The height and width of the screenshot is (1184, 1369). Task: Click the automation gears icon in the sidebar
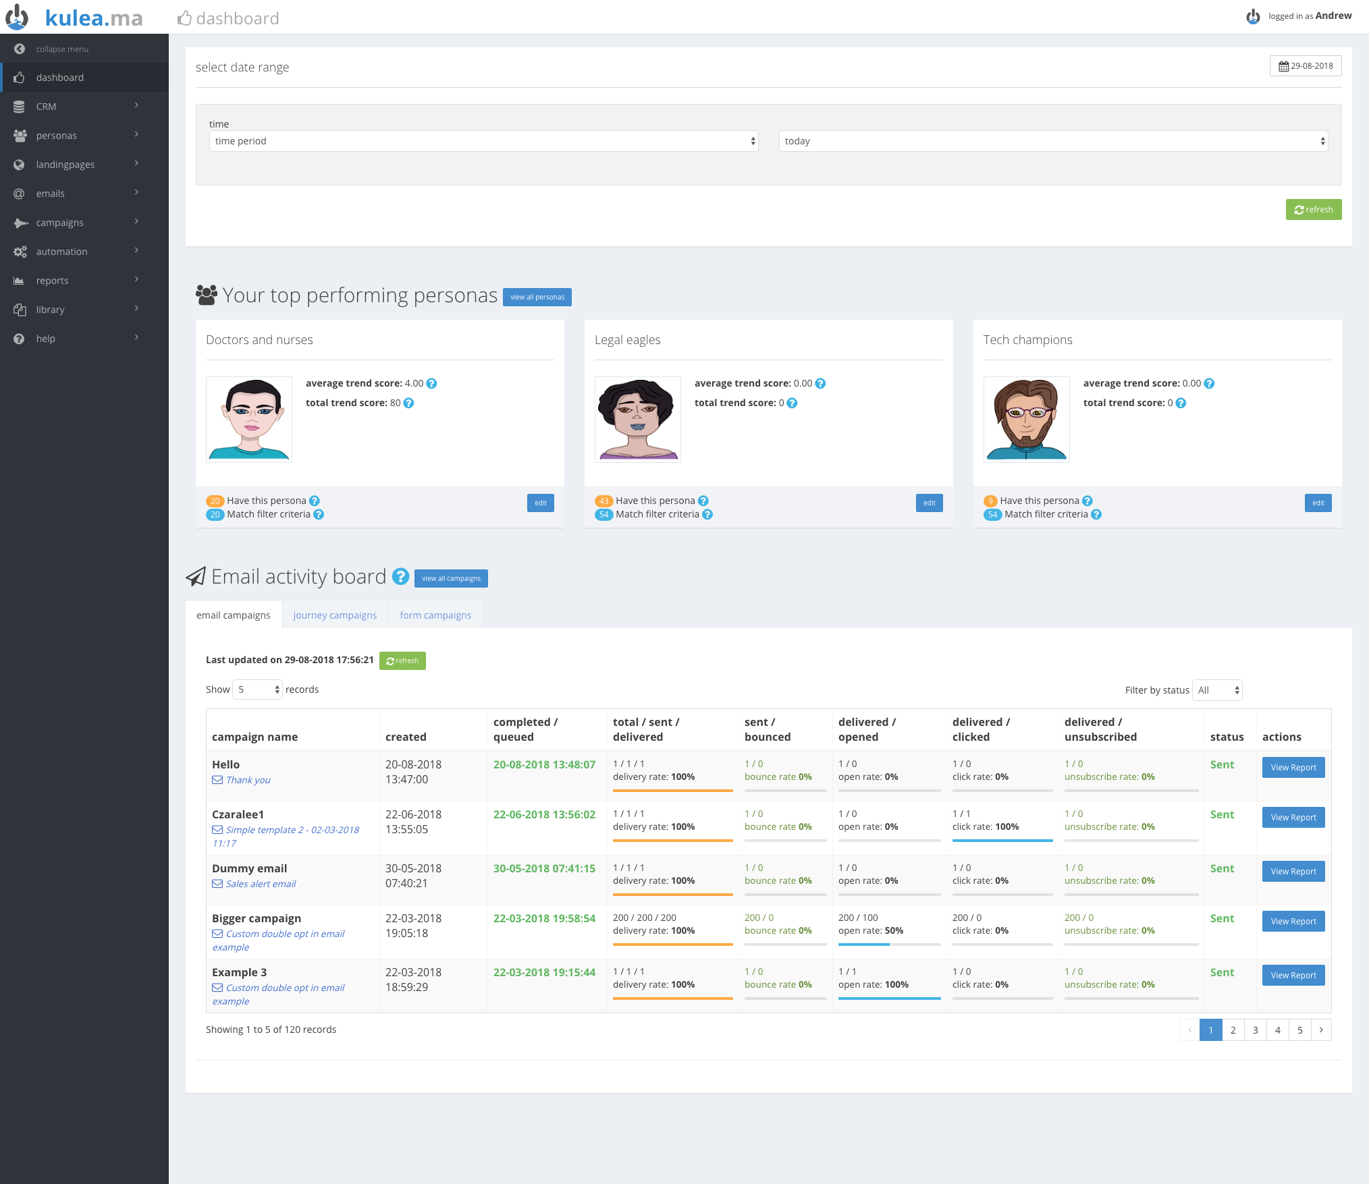[20, 252]
